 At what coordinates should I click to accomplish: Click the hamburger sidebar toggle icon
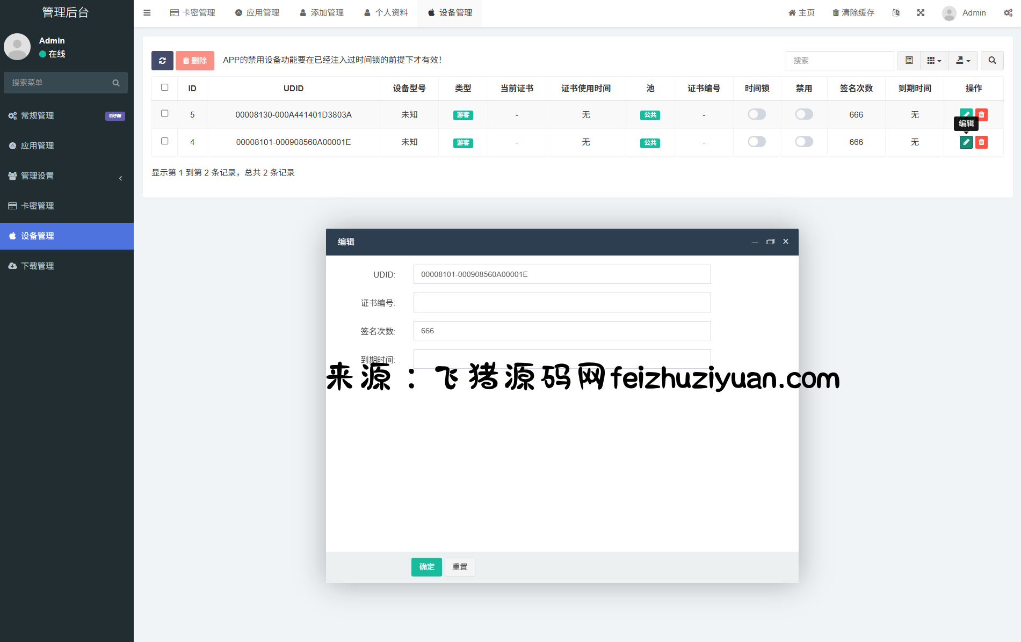coord(147,13)
